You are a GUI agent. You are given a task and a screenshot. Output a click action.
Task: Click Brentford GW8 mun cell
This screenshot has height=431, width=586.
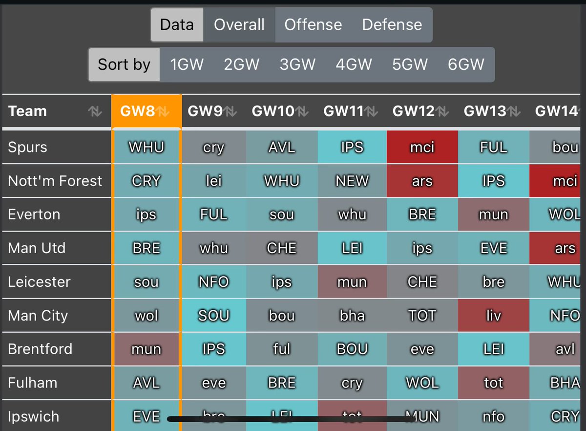146,349
